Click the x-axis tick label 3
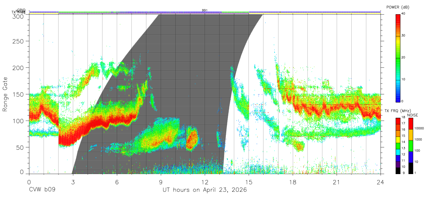428x197 pixels. (73, 182)
